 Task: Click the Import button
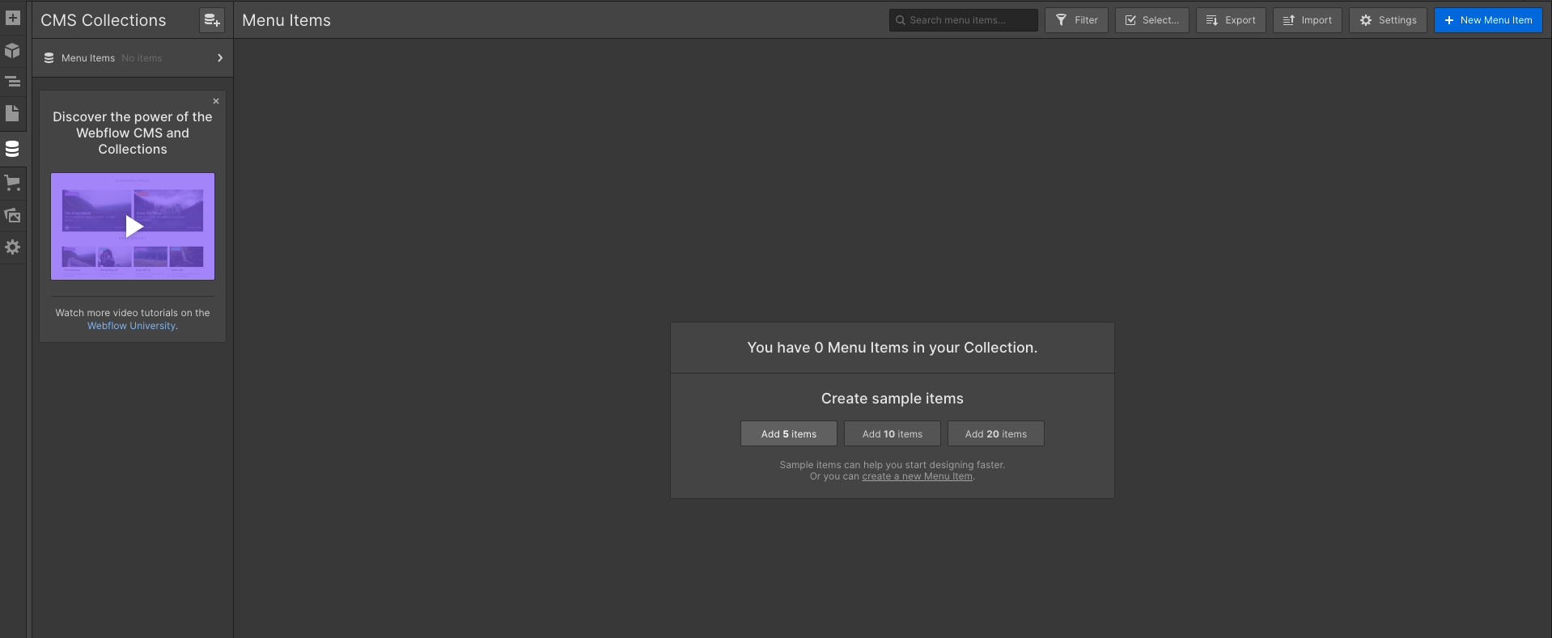[x=1307, y=20]
